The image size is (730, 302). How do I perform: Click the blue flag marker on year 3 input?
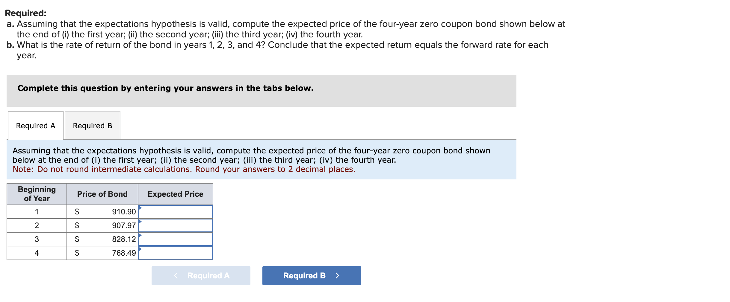140,236
